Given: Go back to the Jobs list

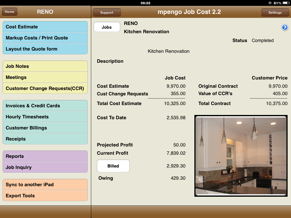Looking at the screenshot, I should pyautogui.click(x=107, y=27).
